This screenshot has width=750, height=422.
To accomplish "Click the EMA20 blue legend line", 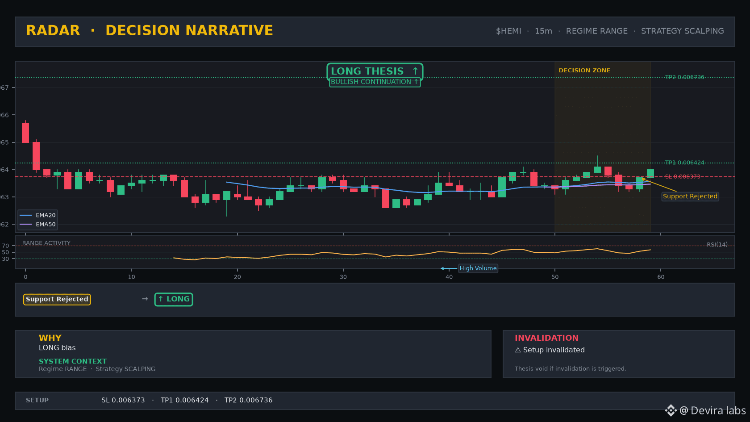I will (x=25, y=215).
